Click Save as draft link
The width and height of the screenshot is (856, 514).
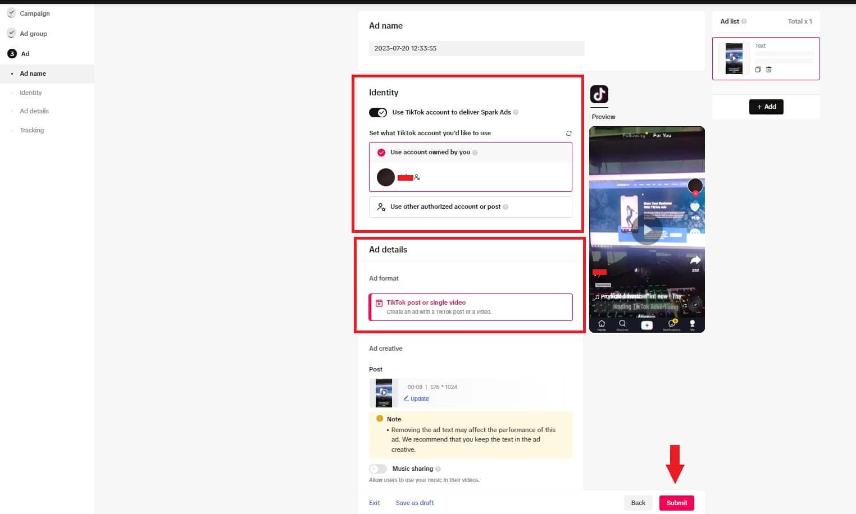point(415,503)
